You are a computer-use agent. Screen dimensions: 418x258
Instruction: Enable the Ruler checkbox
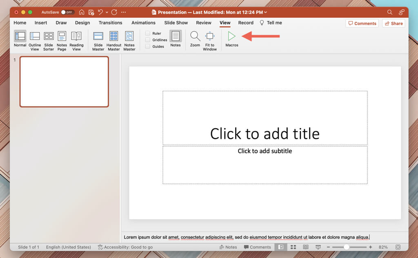[x=148, y=33]
